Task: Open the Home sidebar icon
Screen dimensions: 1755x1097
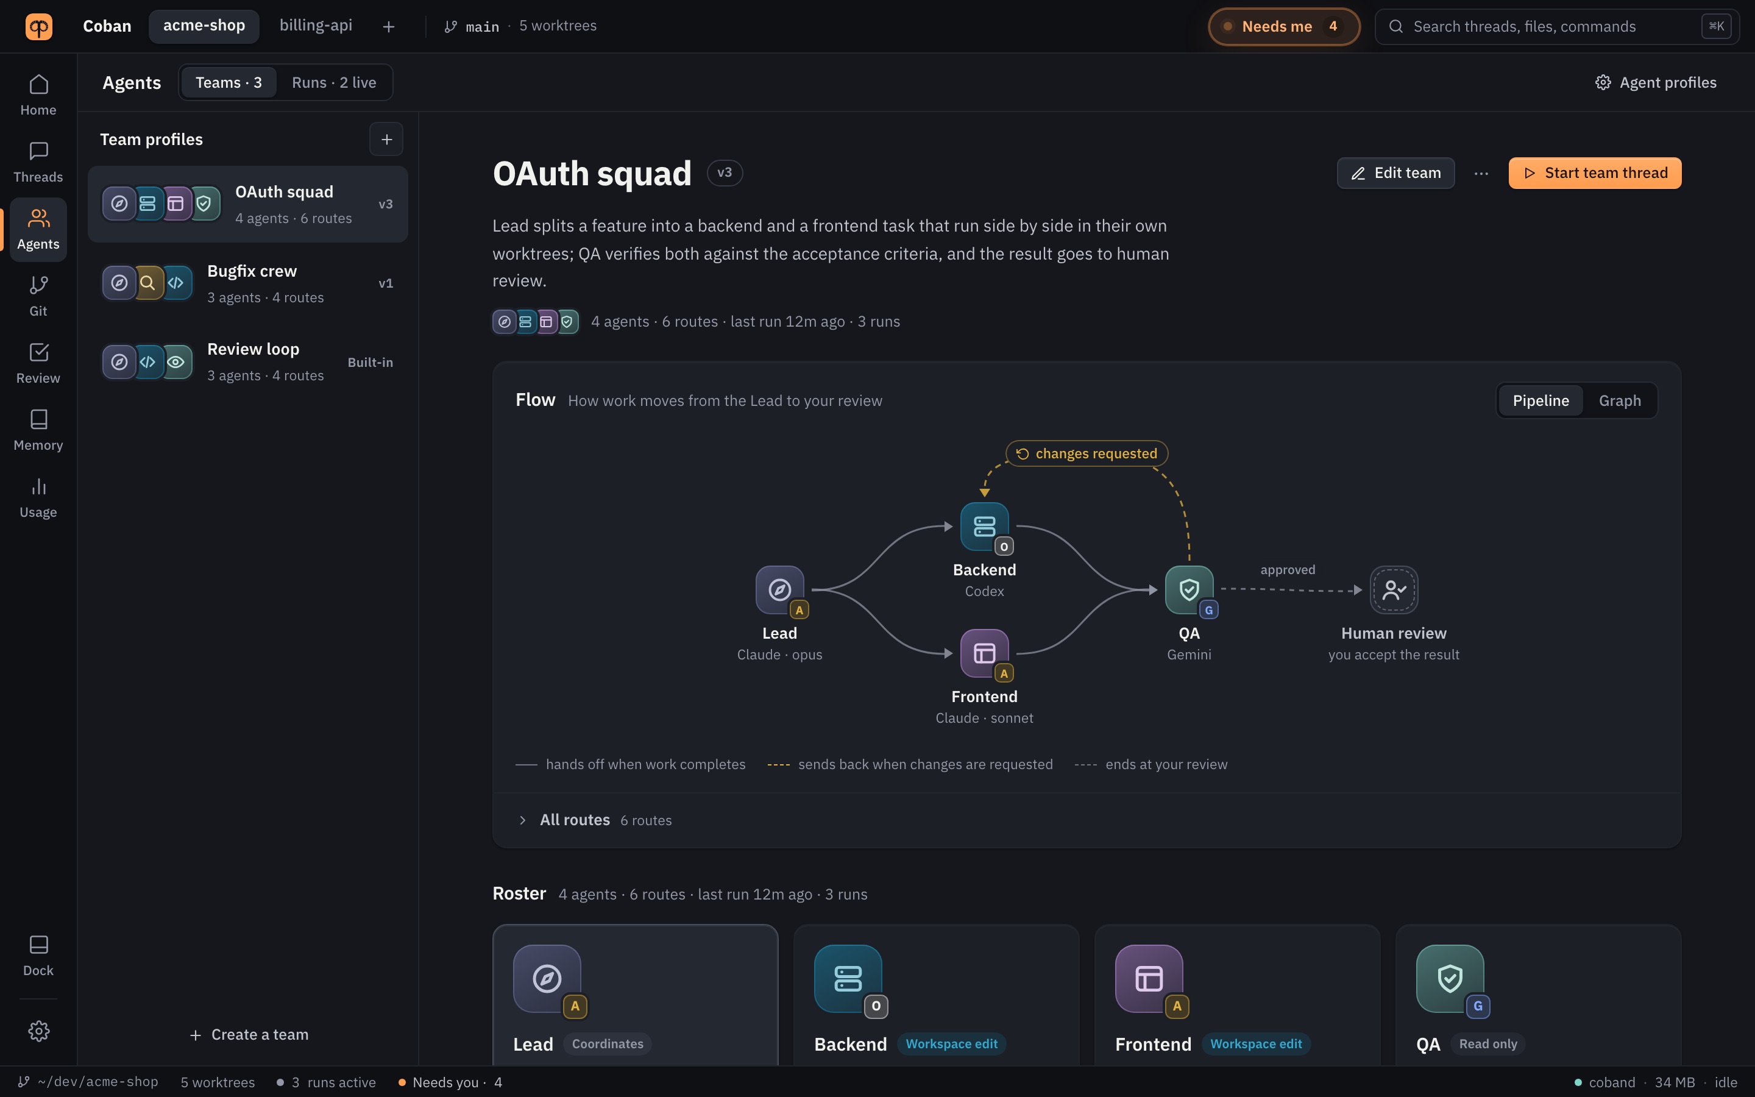Action: 38,95
